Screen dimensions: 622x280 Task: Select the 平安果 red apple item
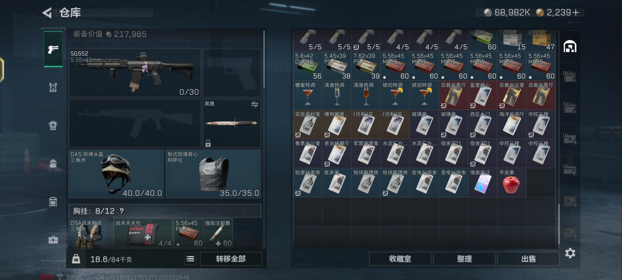tap(512, 182)
